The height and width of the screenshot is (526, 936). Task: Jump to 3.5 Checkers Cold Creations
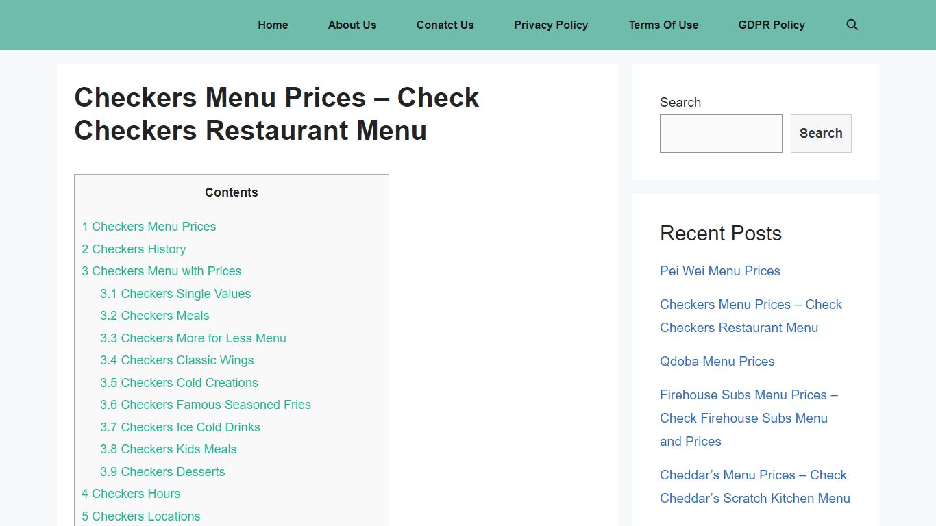[x=179, y=383]
